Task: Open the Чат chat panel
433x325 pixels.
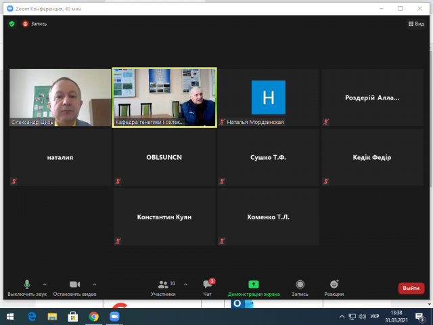Action: coord(208,288)
